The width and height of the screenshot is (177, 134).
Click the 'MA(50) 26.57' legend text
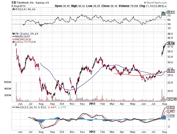pos(23,37)
